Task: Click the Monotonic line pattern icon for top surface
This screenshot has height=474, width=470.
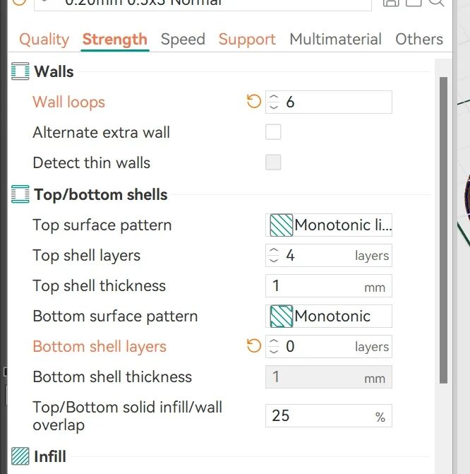Action: (x=281, y=225)
